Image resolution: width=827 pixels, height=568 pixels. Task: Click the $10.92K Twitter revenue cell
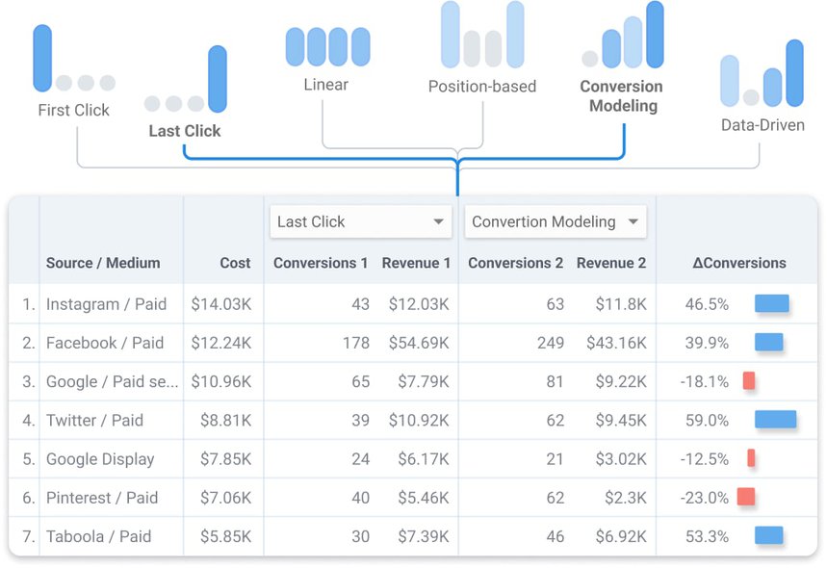[419, 421]
